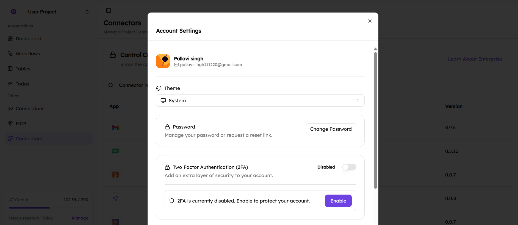Open the System theme dropdown
Viewport: 518px width, 225px height.
(260, 101)
